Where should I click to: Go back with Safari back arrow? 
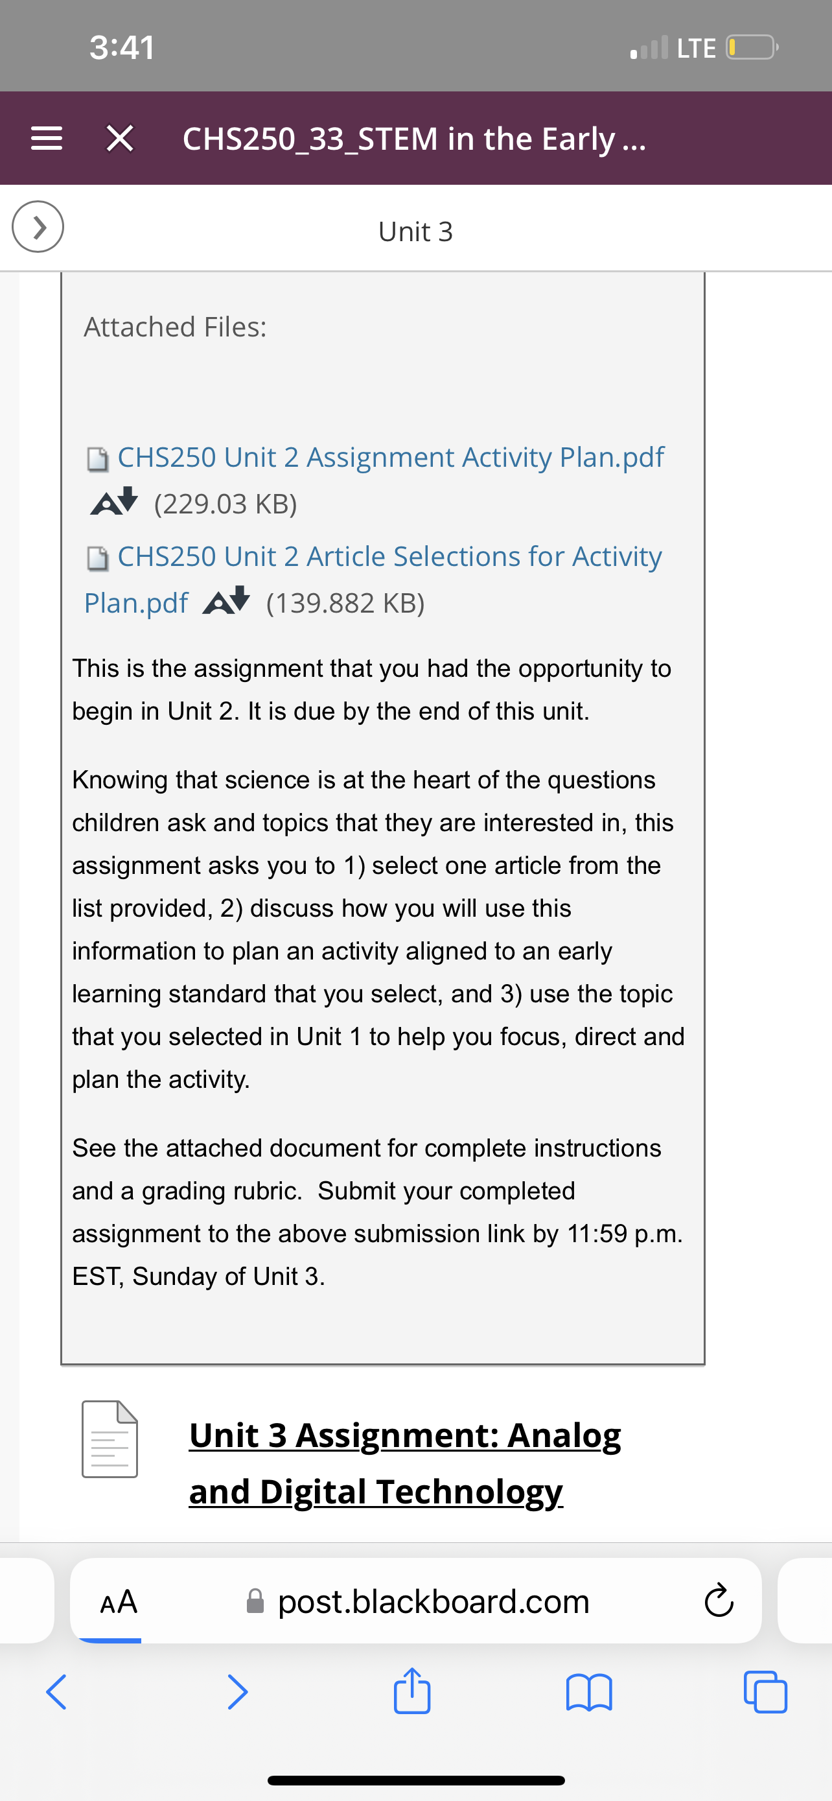click(56, 1692)
